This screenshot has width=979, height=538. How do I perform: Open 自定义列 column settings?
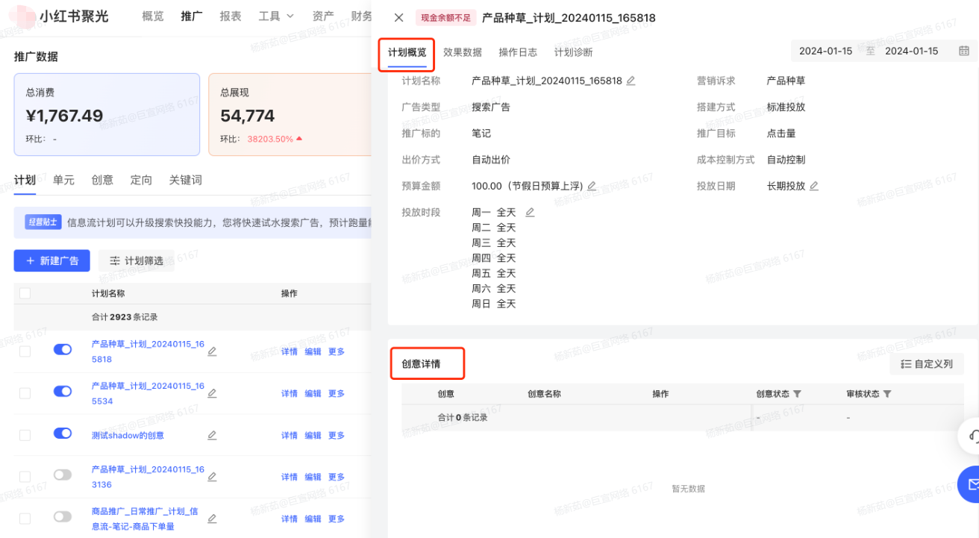927,364
